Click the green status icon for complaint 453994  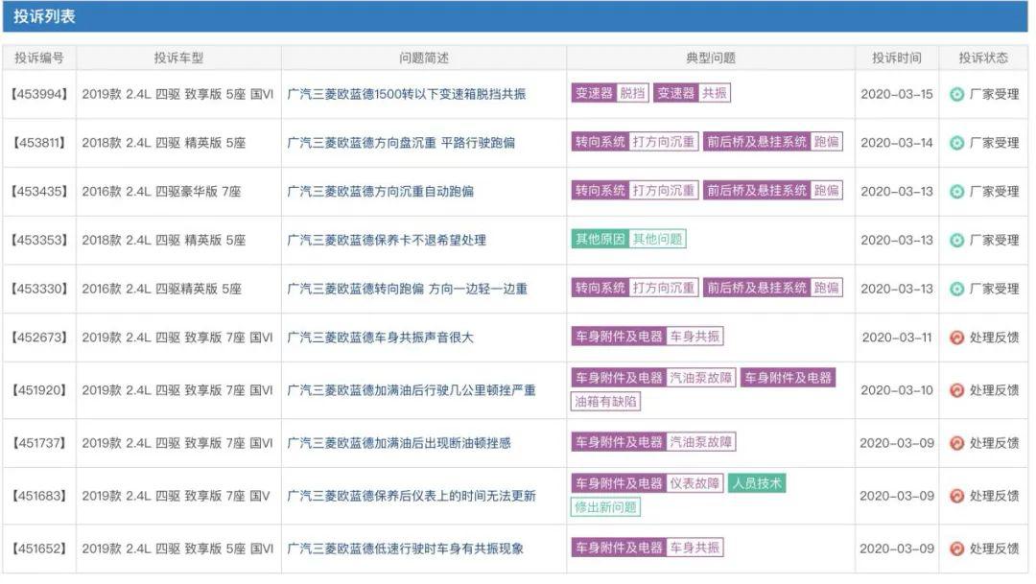click(955, 94)
